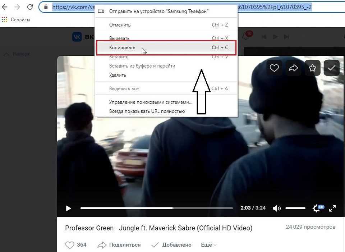Toggle the Добавлено status below video

171,245
